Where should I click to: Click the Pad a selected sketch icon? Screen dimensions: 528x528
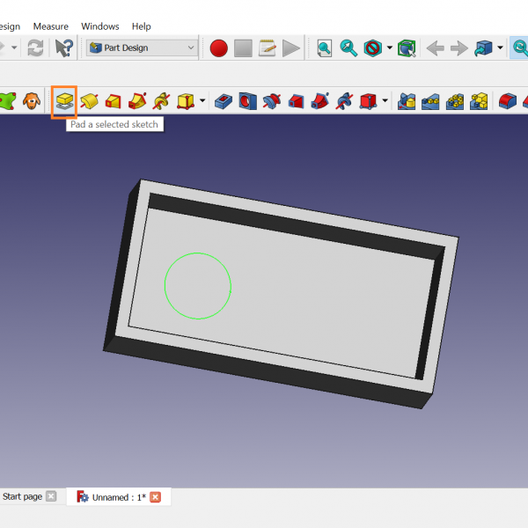(64, 101)
